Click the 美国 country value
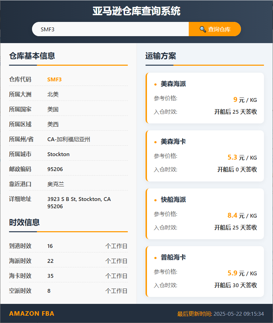 coord(53,110)
